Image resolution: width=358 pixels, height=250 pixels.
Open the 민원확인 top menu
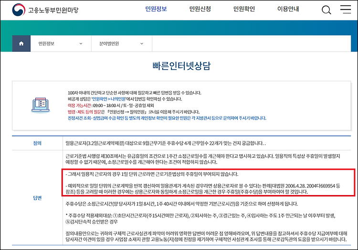(244, 9)
